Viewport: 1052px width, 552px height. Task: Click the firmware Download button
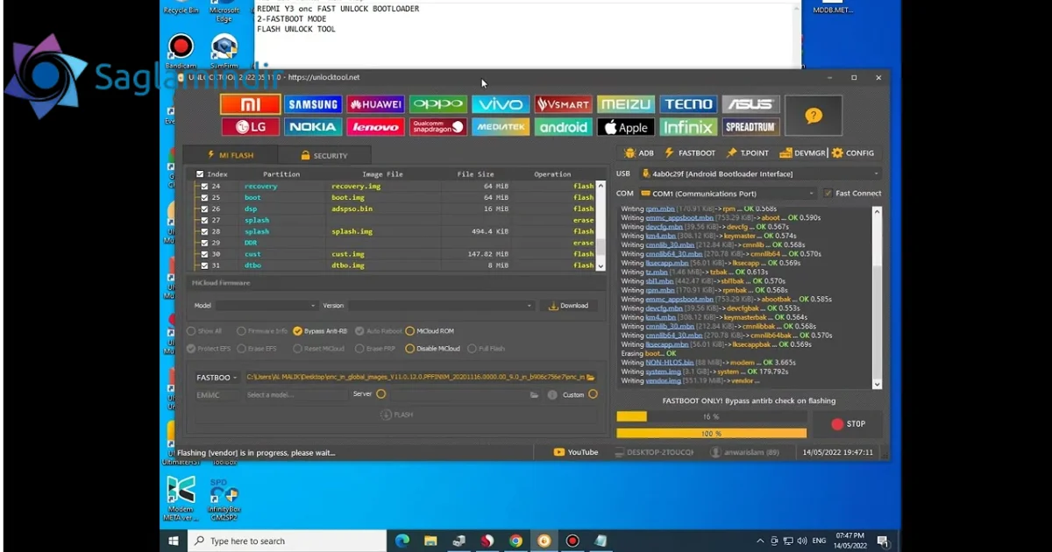(568, 306)
